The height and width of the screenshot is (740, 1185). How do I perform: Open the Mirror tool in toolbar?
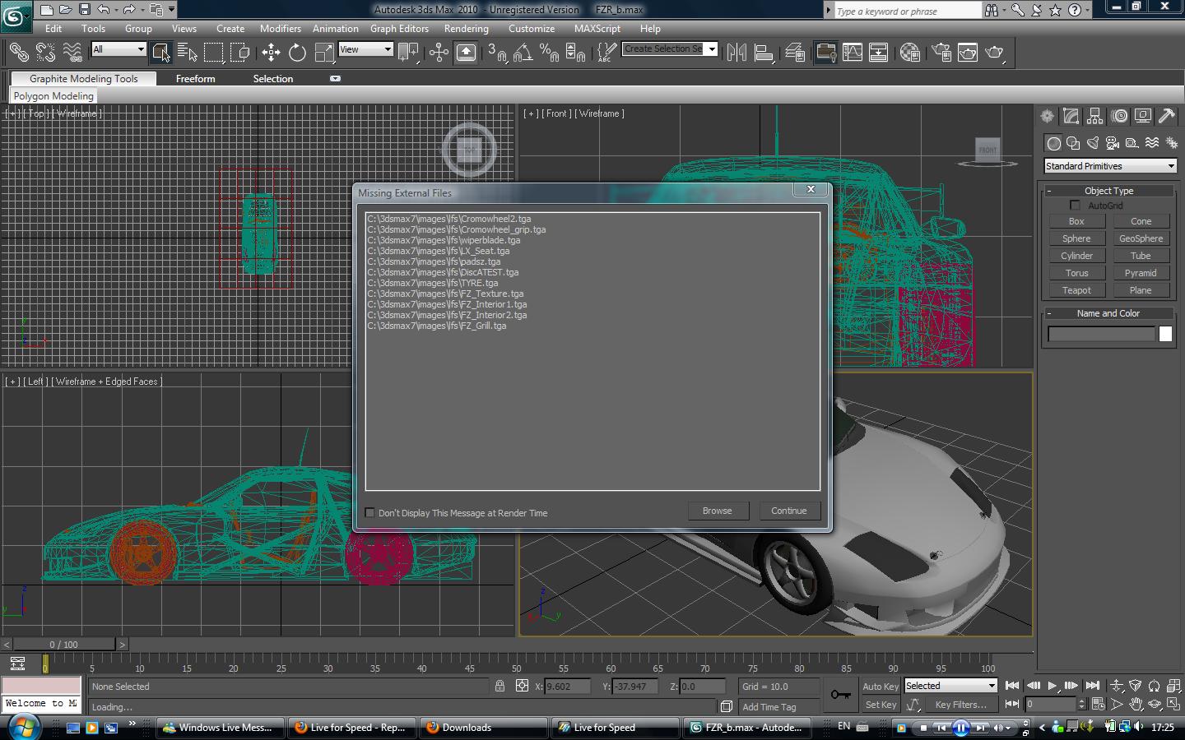(x=737, y=53)
